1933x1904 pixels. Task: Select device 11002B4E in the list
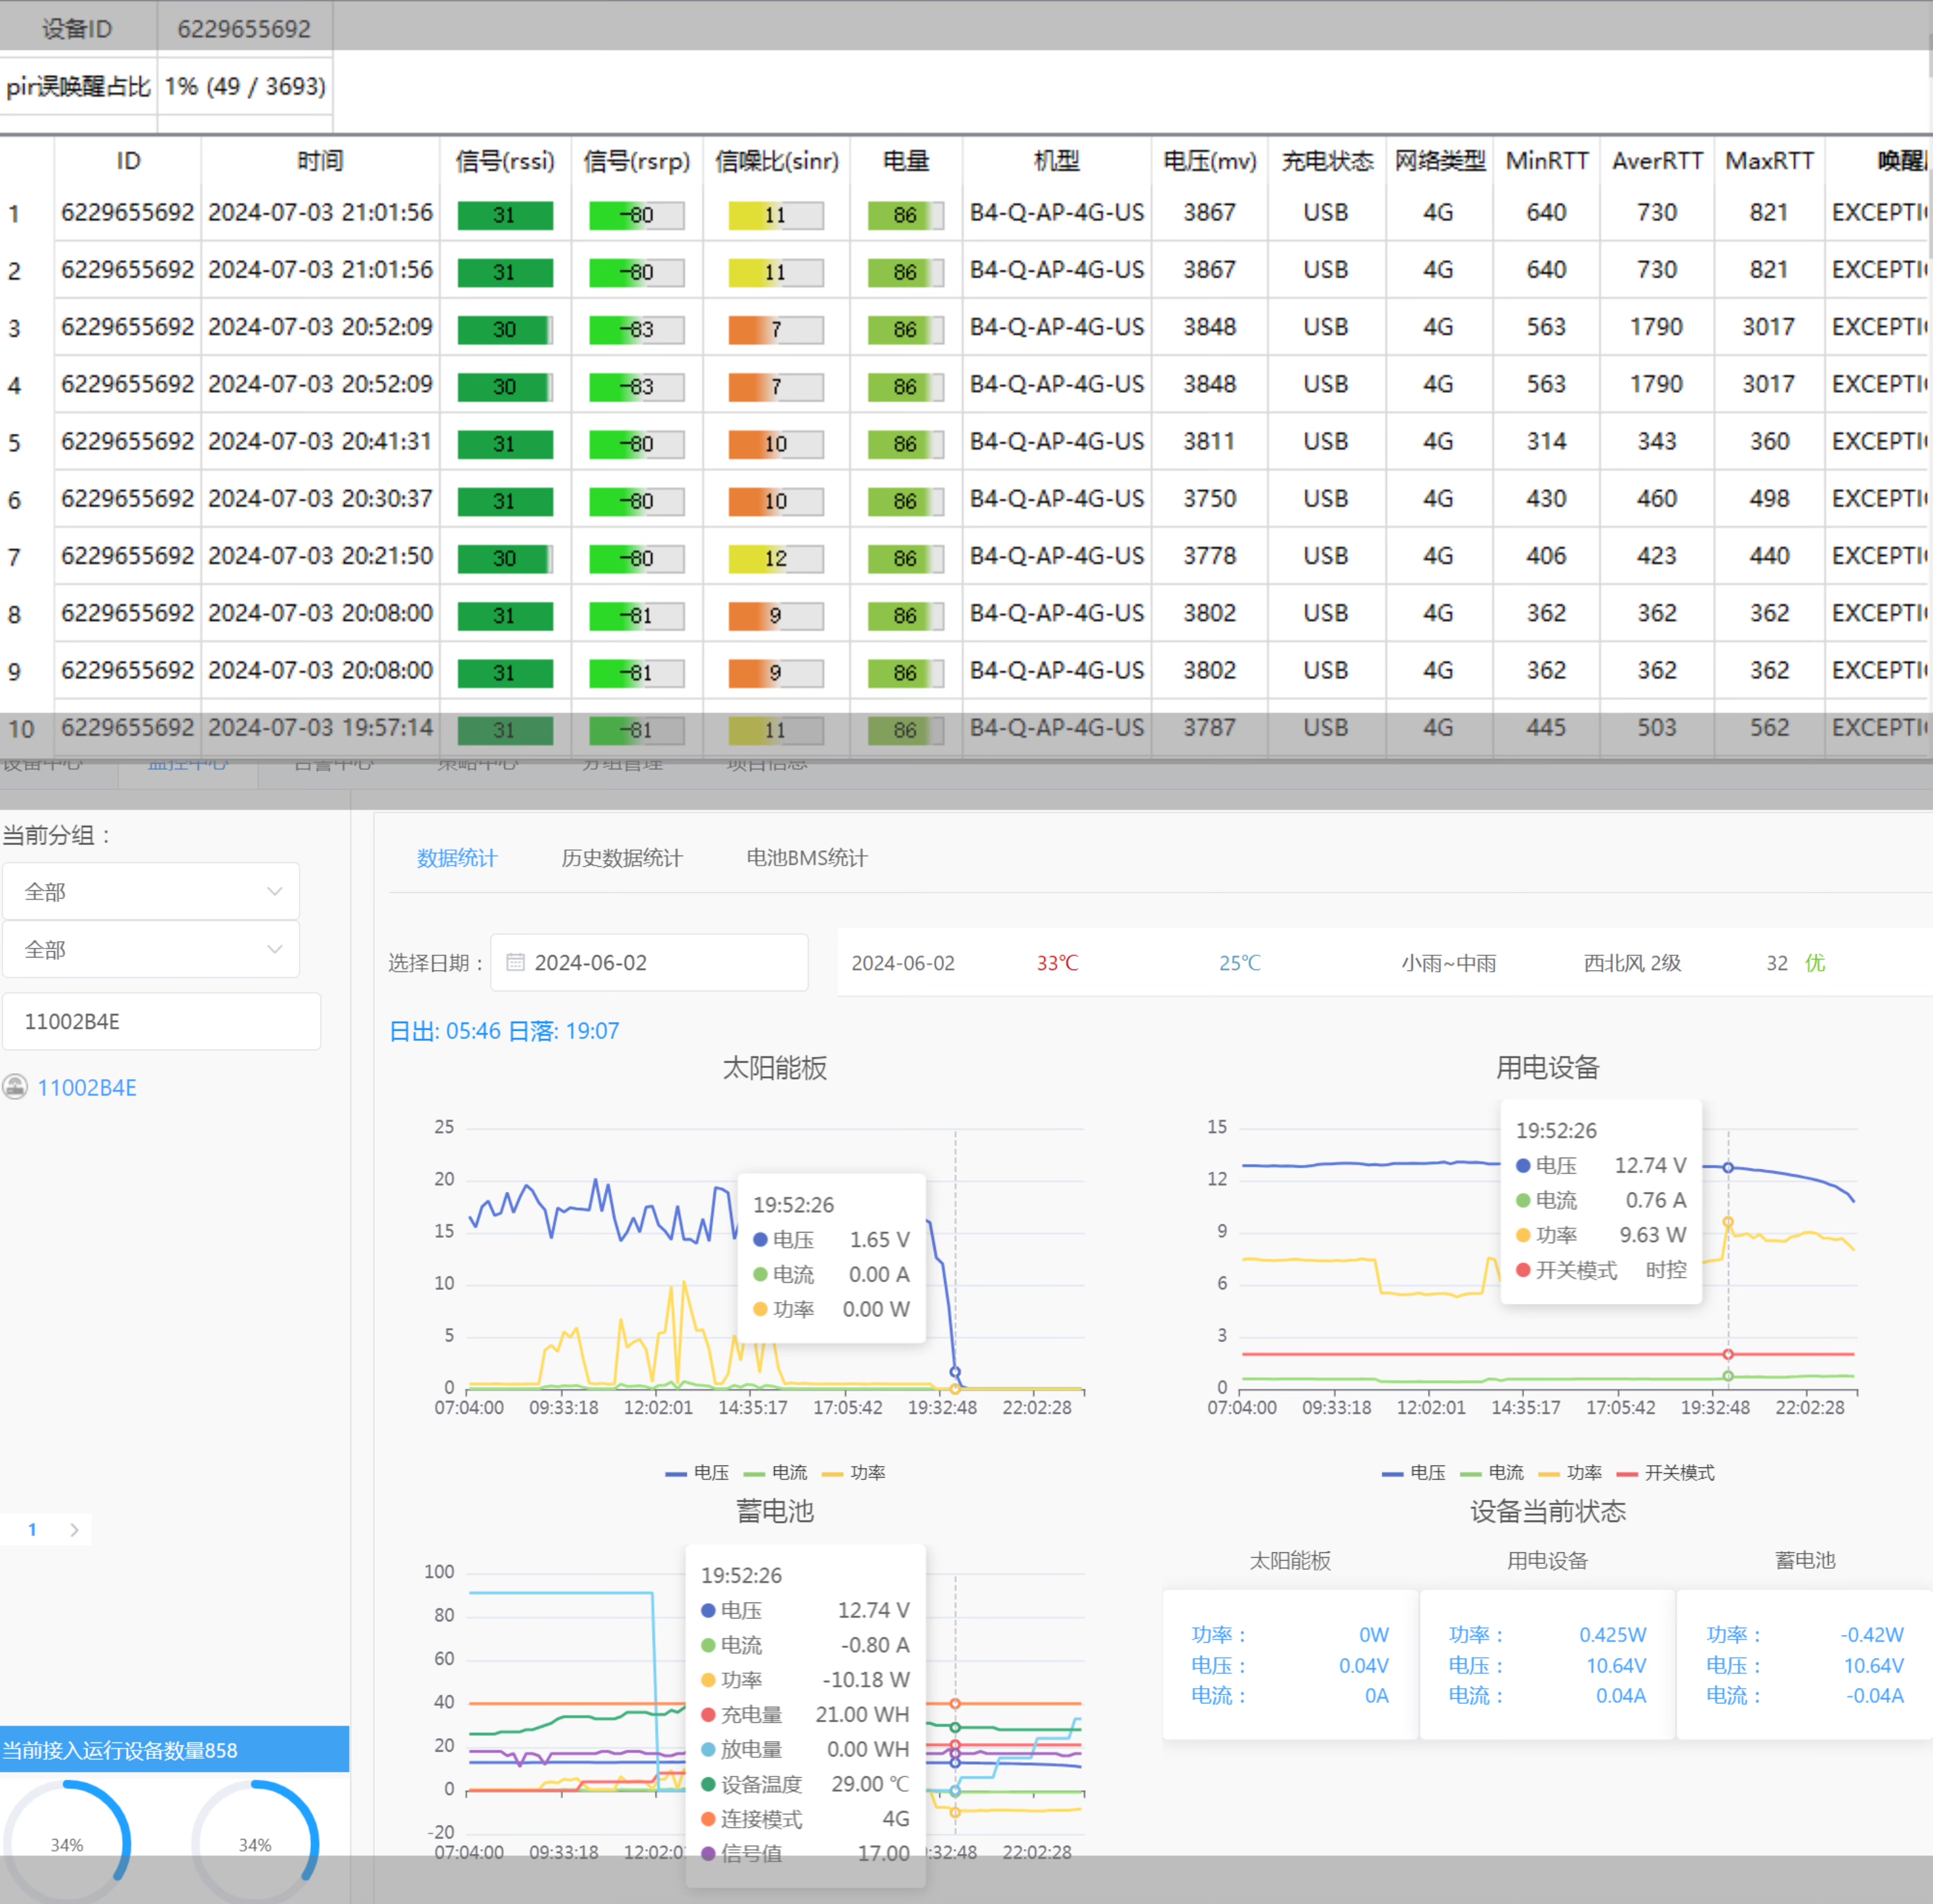[87, 1088]
